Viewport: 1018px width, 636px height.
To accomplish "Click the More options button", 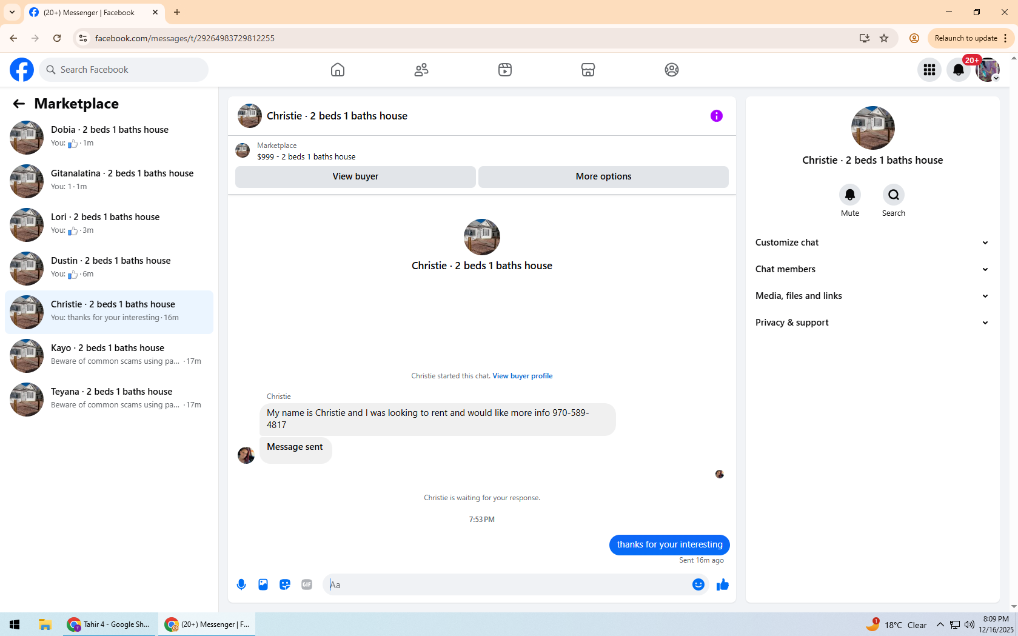I will (x=603, y=176).
